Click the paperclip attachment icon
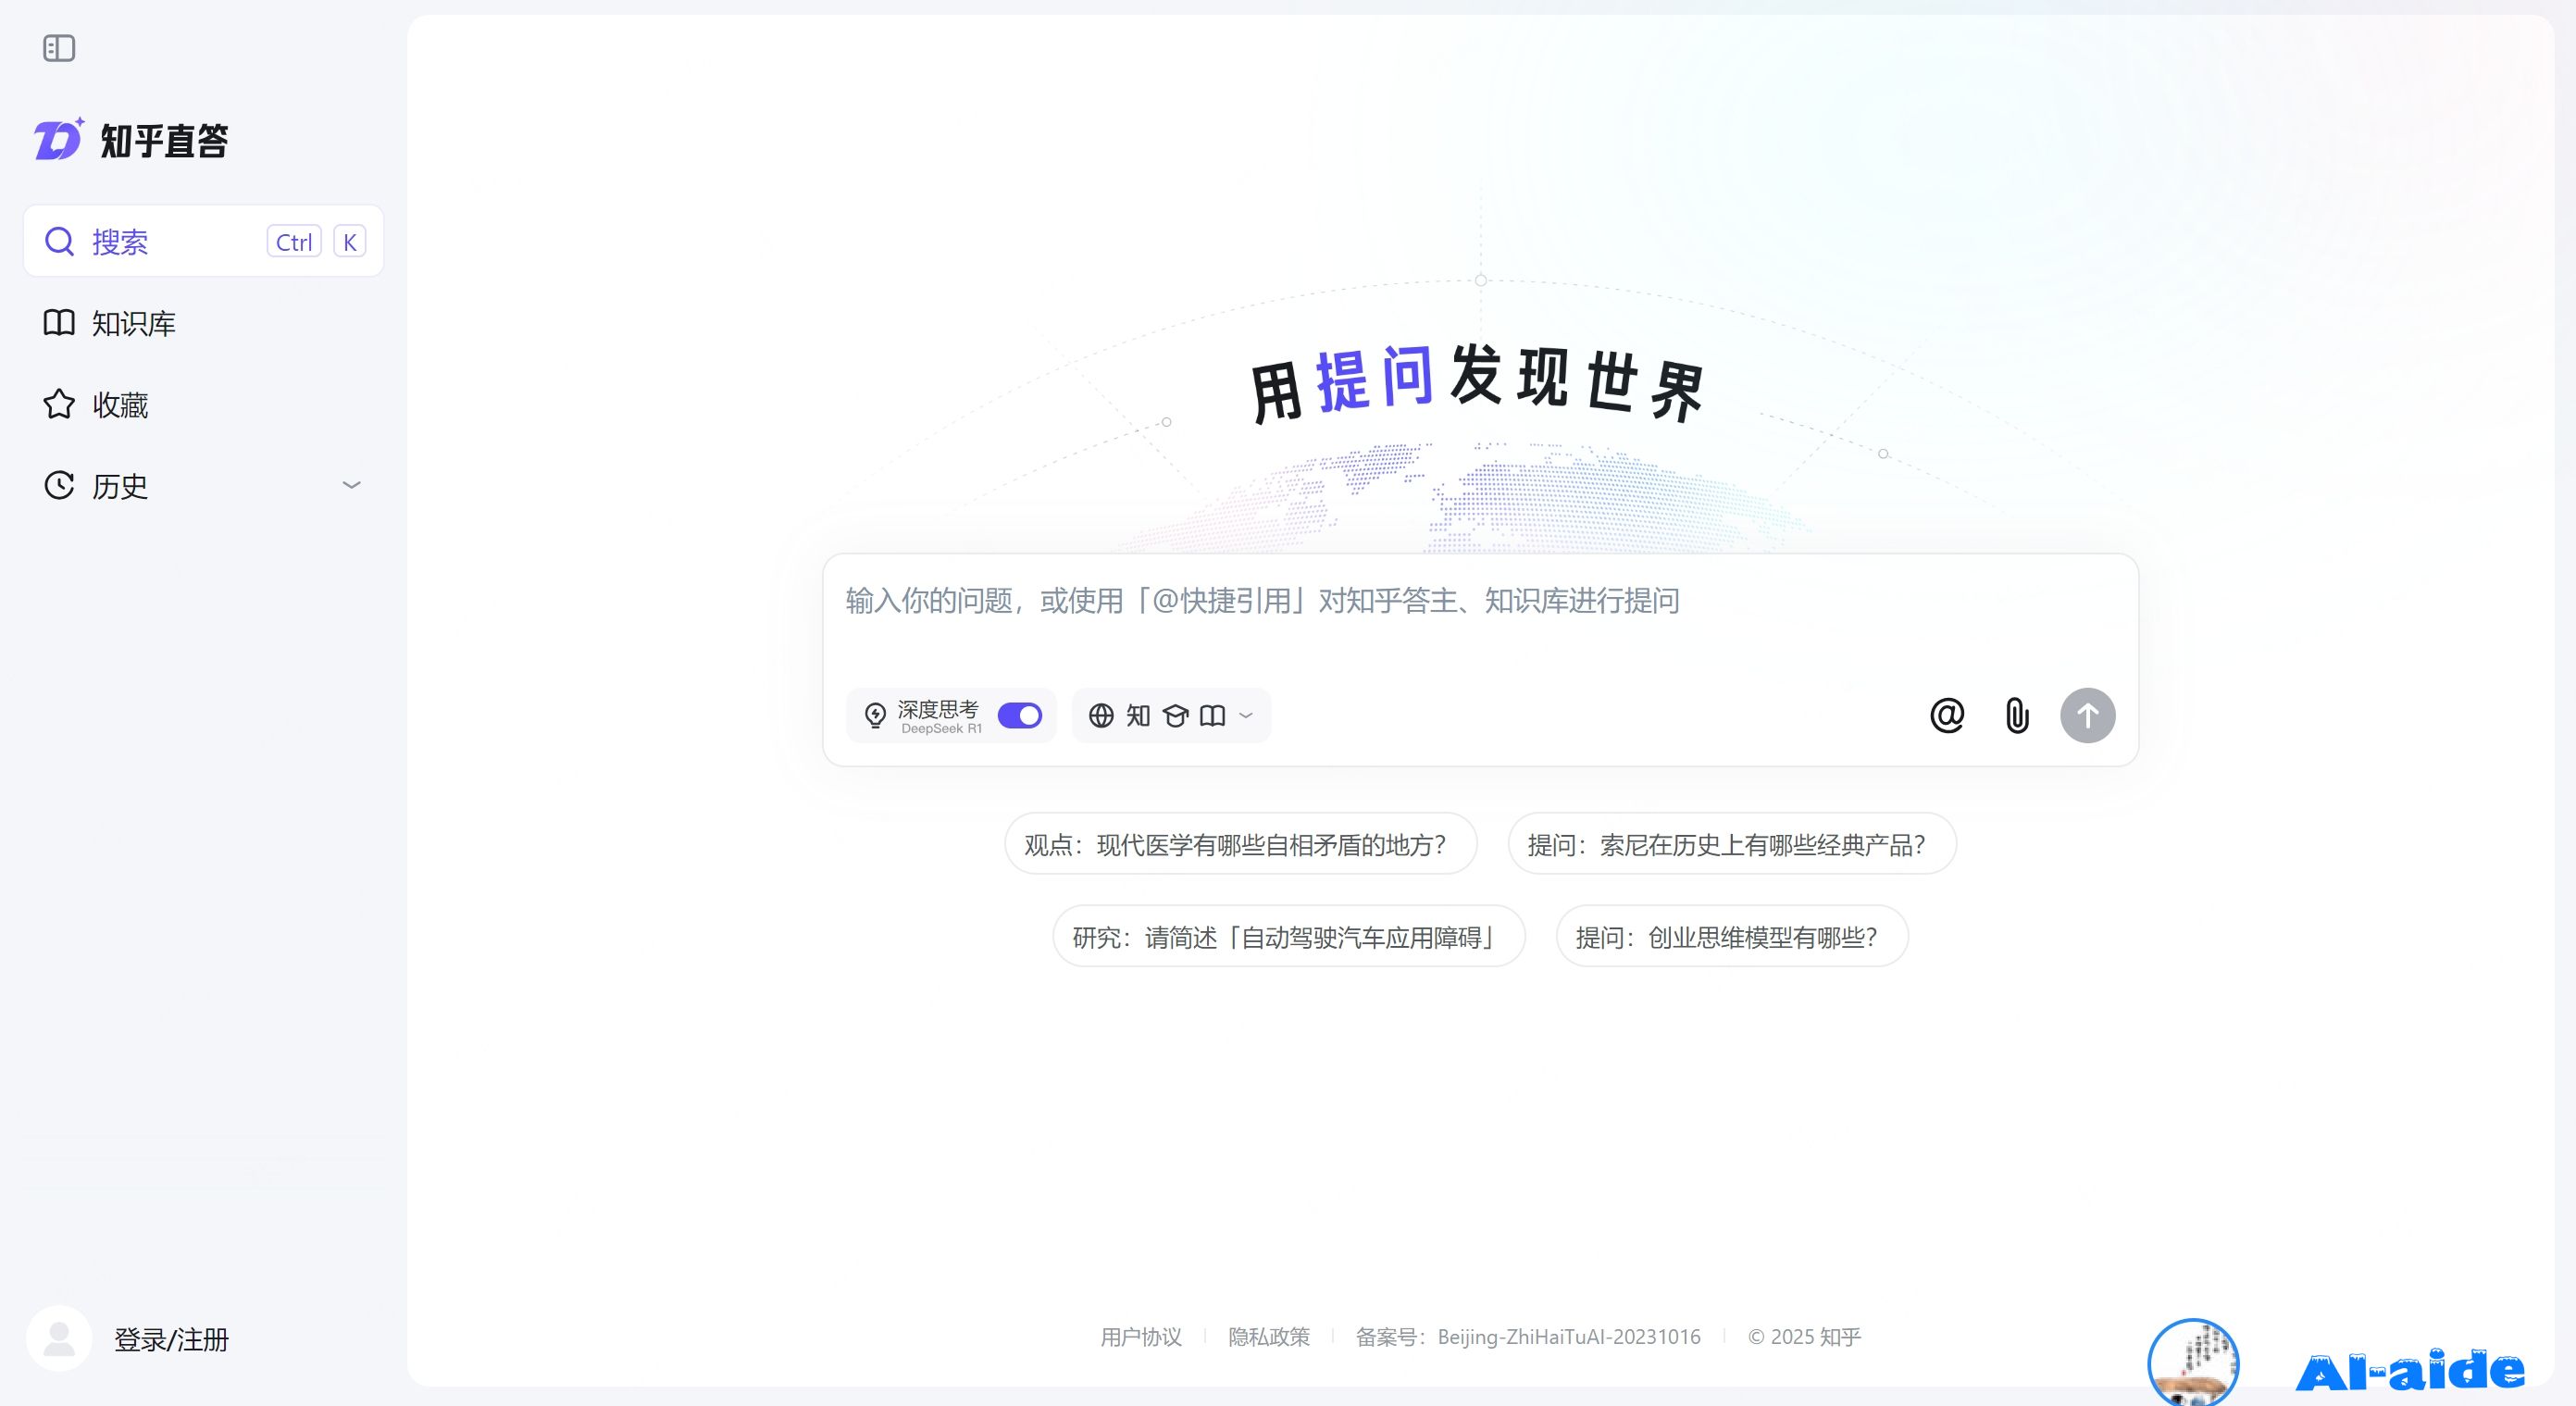Viewport: 2576px width, 1406px height. pos(2017,715)
